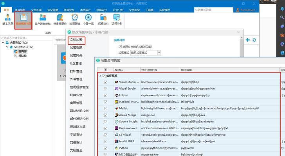Click the policy dialog scrollbar up arrow
The height and width of the screenshot is (156, 285).
[x=242, y=38]
